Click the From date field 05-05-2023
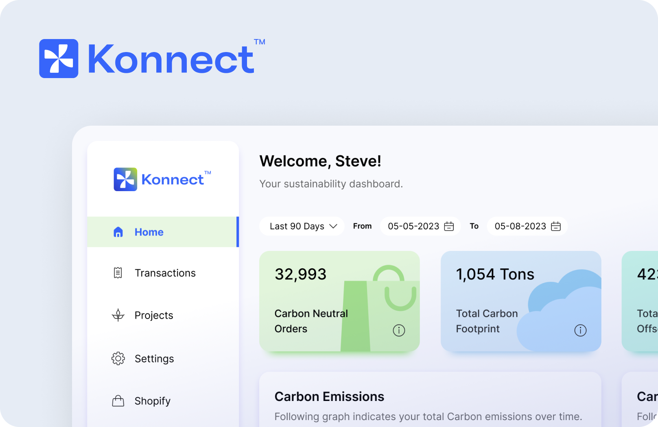The width and height of the screenshot is (658, 427). (x=413, y=227)
